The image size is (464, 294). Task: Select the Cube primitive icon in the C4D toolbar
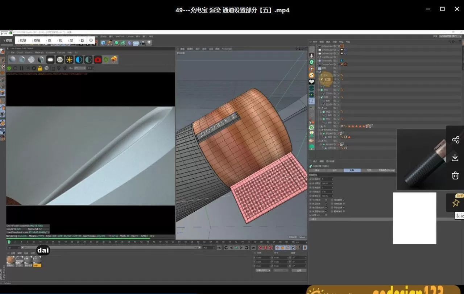tap(103, 42)
